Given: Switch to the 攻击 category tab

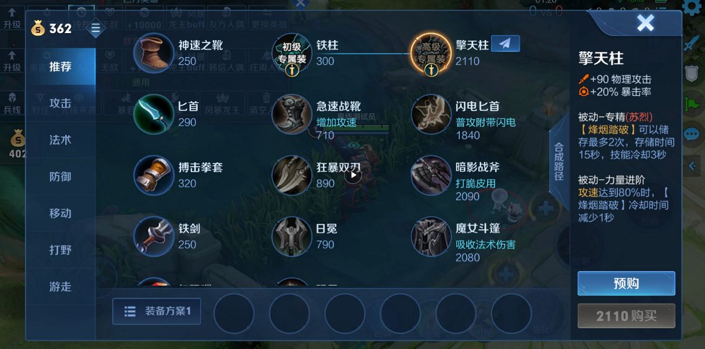Looking at the screenshot, I should (x=60, y=103).
